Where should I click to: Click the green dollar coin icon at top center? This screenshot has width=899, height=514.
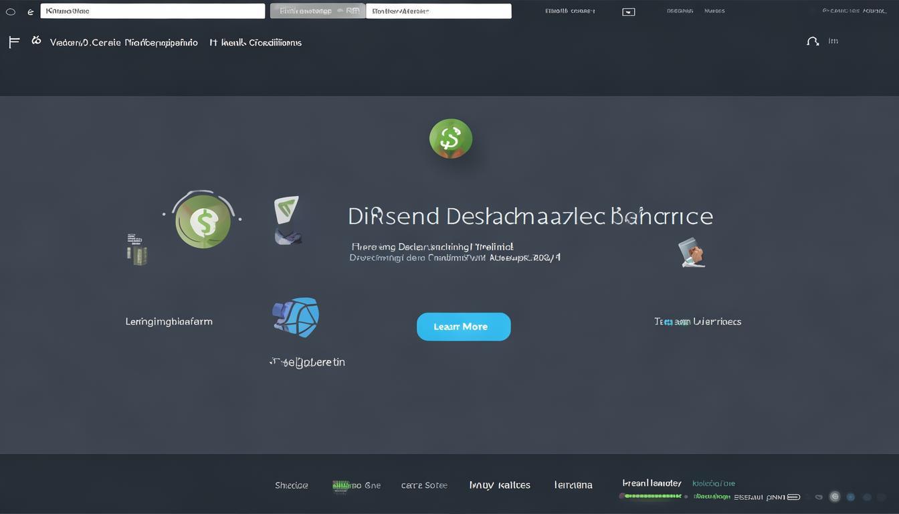[x=450, y=139]
